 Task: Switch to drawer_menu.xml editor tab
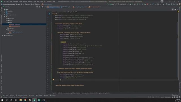coord(94,7)
